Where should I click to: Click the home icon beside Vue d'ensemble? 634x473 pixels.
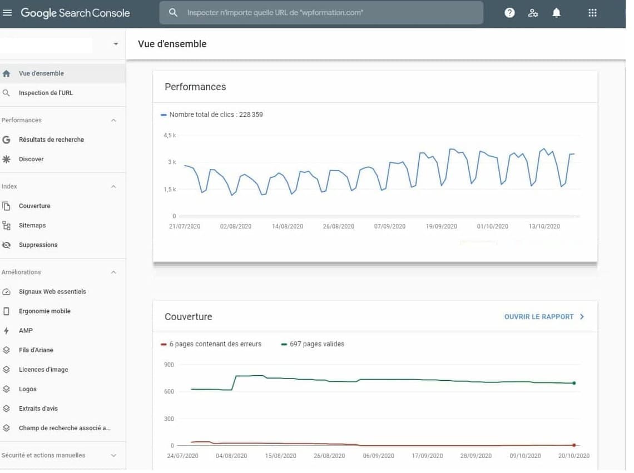click(7, 74)
